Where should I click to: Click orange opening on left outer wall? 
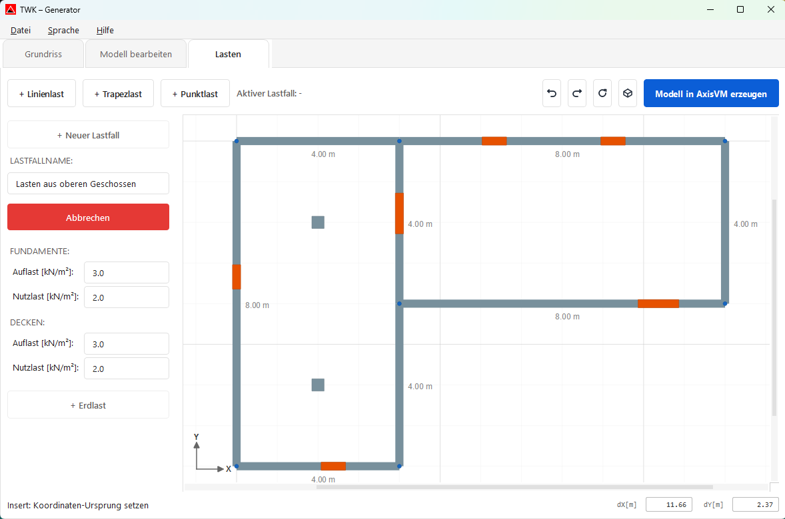[x=237, y=277]
